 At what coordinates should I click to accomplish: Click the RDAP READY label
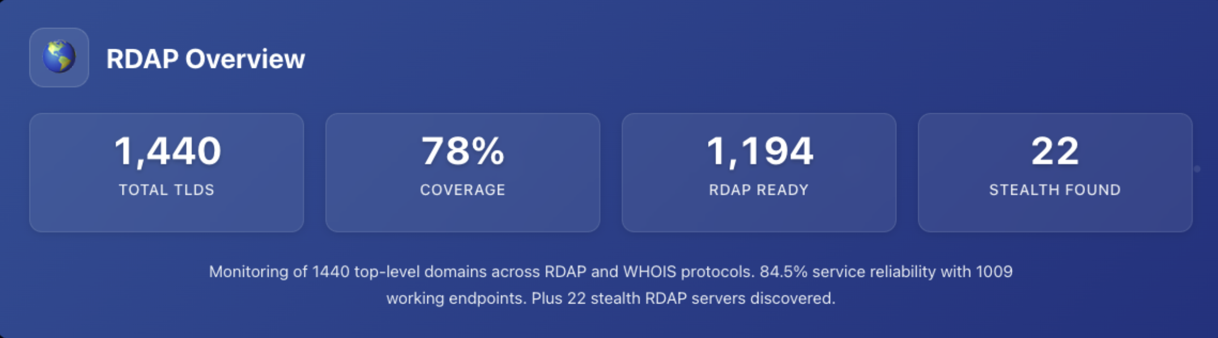[x=758, y=190]
